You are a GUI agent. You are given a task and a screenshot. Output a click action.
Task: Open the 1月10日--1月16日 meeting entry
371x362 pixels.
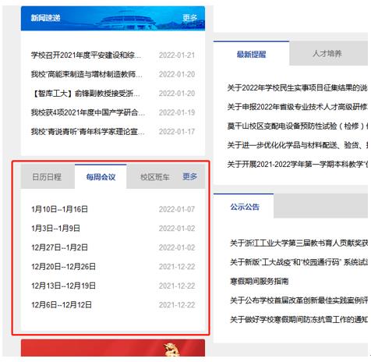pyautogui.click(x=59, y=209)
